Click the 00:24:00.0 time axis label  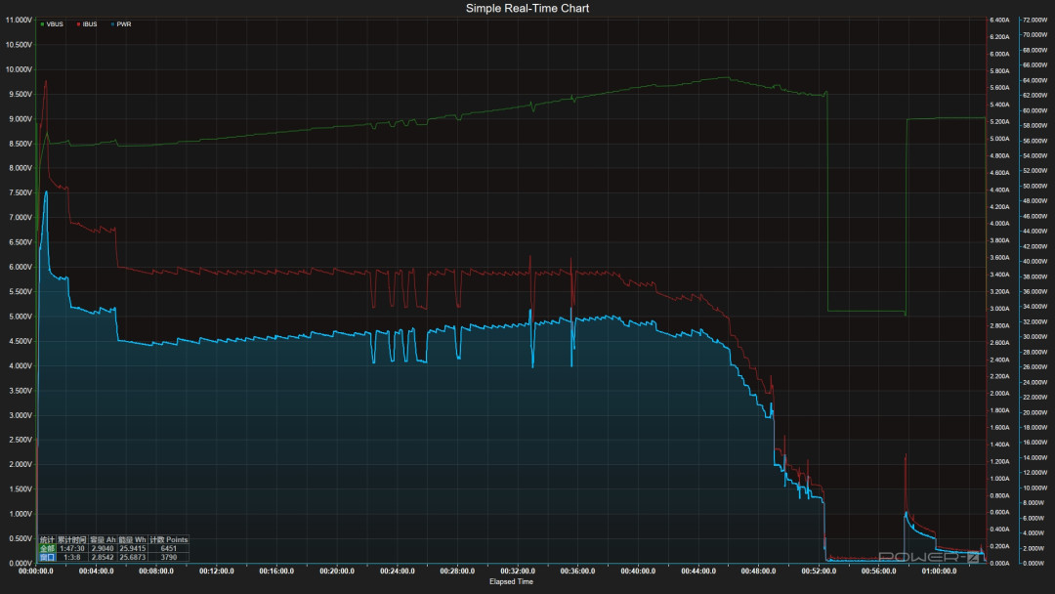pyautogui.click(x=397, y=572)
